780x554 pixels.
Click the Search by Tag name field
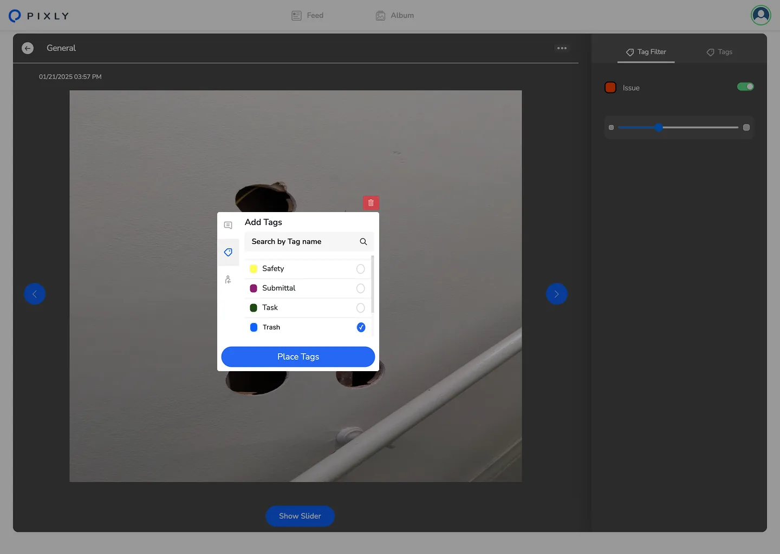pos(309,242)
